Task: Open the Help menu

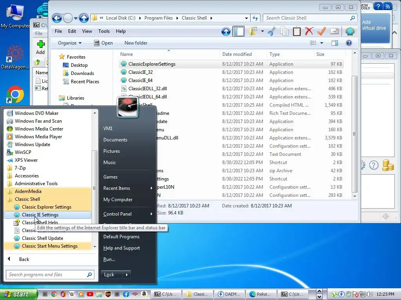Action: point(121,31)
